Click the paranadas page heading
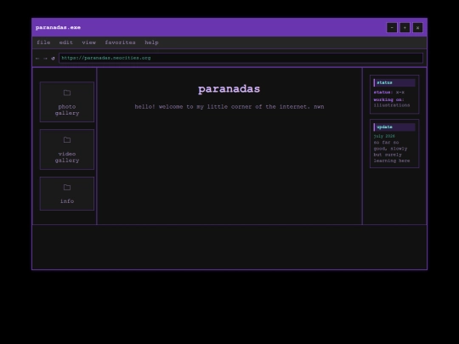459x344 pixels. click(229, 88)
